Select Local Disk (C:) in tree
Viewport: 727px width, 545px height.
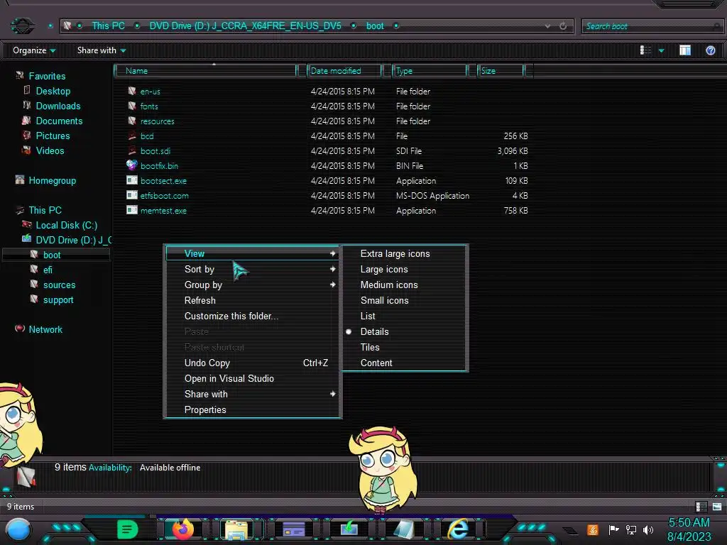tap(66, 225)
